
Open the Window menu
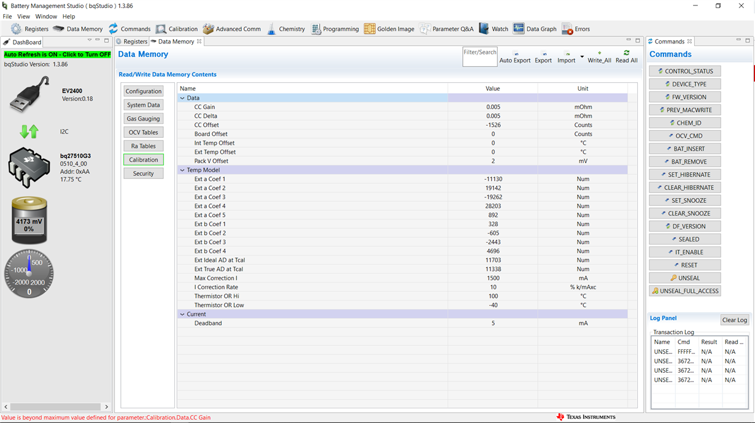pyautogui.click(x=46, y=17)
